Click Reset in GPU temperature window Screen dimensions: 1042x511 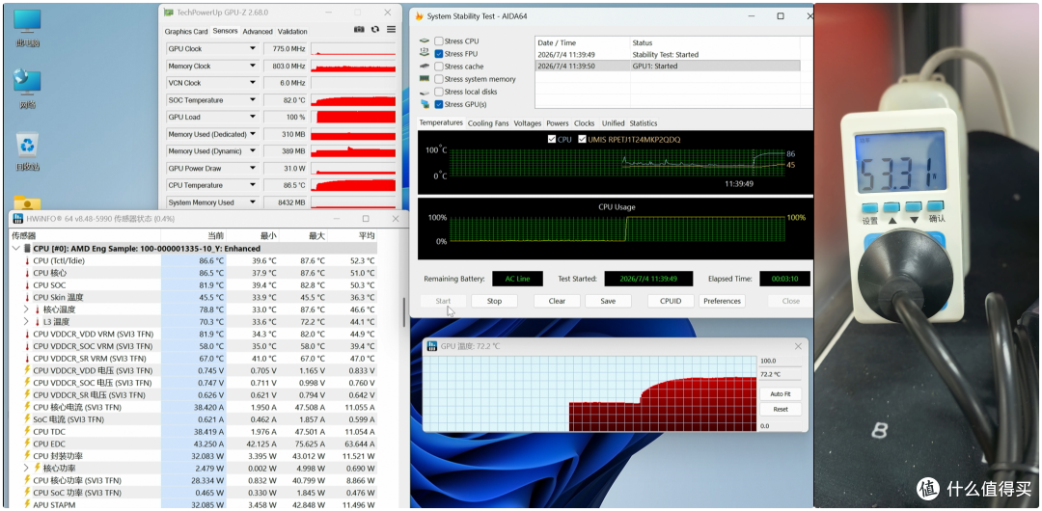[781, 410]
